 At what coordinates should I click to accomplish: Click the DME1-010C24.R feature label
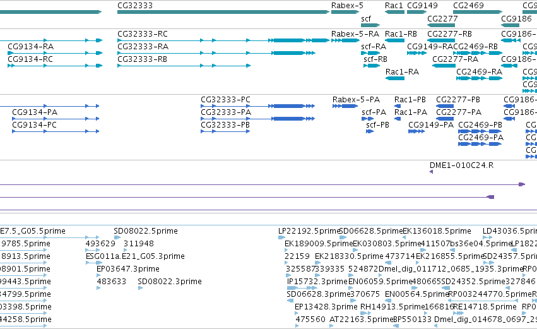tap(461, 165)
